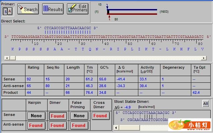Click the Sense Length value 20
Image resolution: width=213 pixels, height=133 pixels.
point(68,79)
